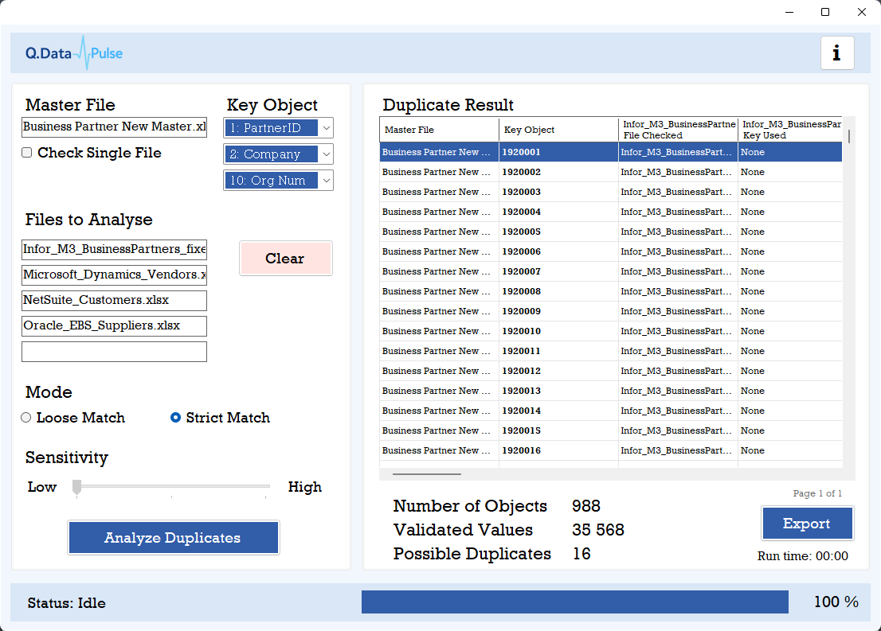Select result row 1920006
The image size is (881, 631).
coord(611,251)
